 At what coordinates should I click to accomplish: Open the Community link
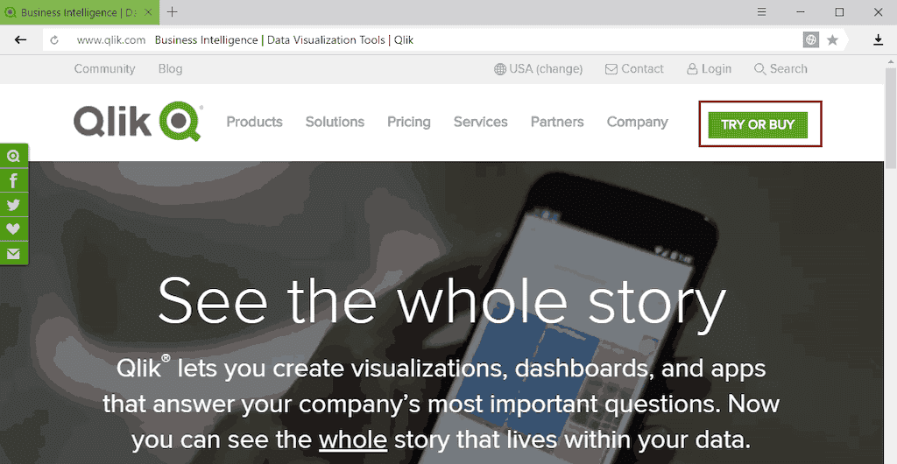(x=104, y=69)
